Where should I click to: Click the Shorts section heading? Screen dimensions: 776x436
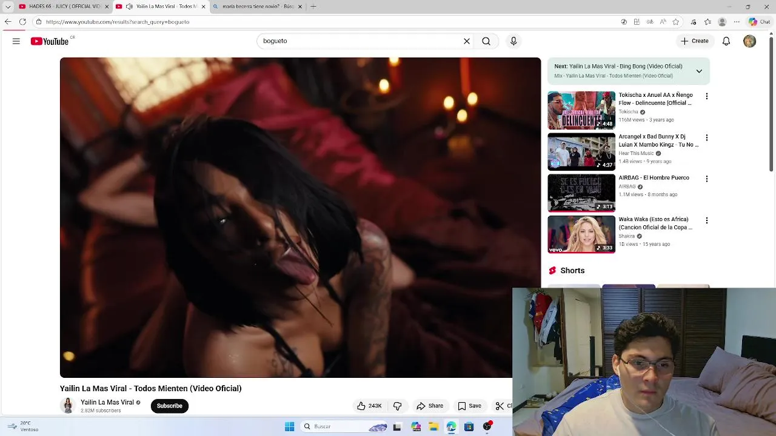572,271
